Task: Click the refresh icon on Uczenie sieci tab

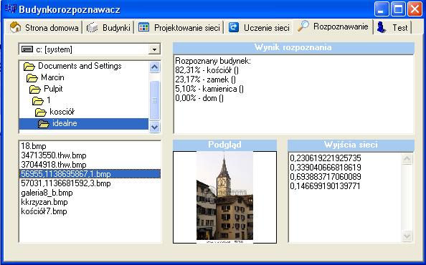Action: coord(234,27)
